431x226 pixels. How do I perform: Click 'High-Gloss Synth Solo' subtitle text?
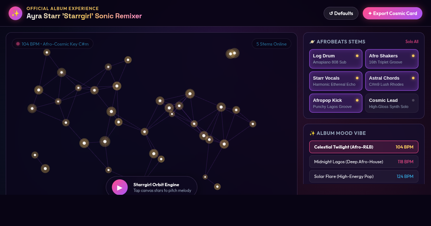389,107
